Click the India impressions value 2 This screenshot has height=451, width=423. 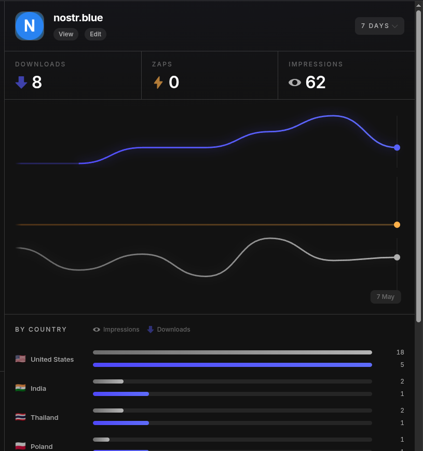(402, 381)
